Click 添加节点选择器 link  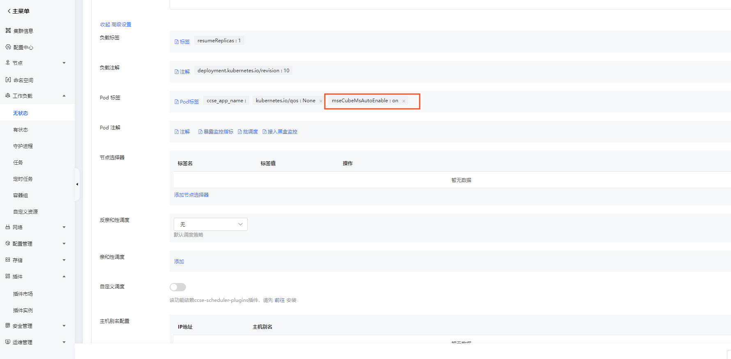pos(191,195)
